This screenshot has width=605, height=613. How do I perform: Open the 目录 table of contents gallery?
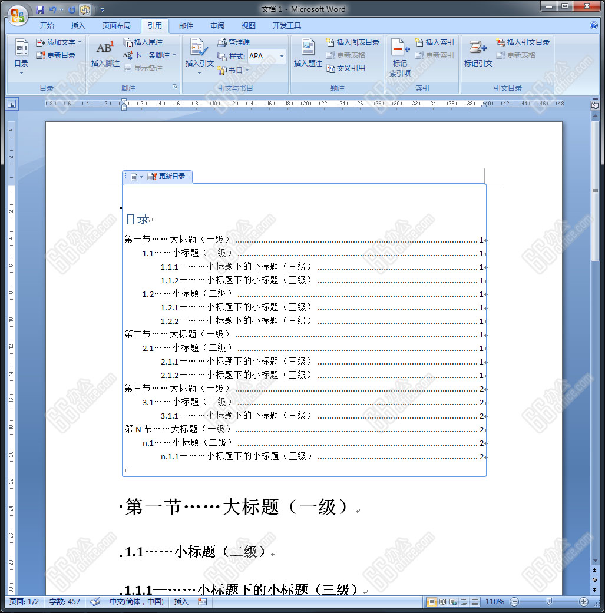point(22,57)
